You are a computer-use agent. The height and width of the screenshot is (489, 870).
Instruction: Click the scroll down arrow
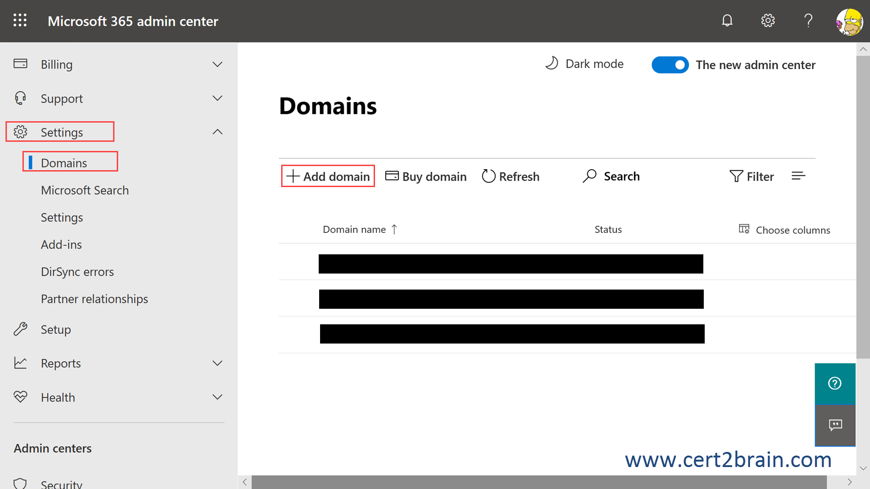point(863,468)
